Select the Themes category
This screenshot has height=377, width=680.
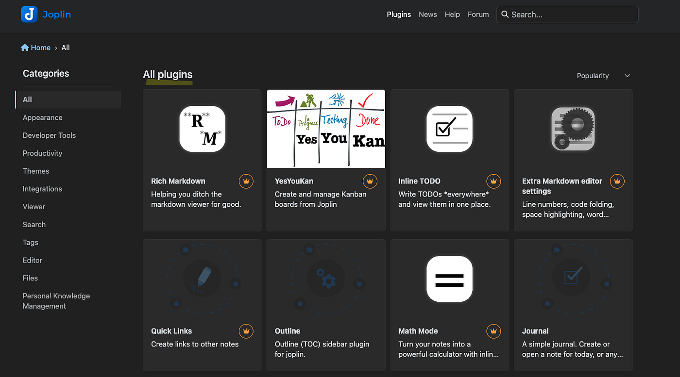[x=36, y=171]
